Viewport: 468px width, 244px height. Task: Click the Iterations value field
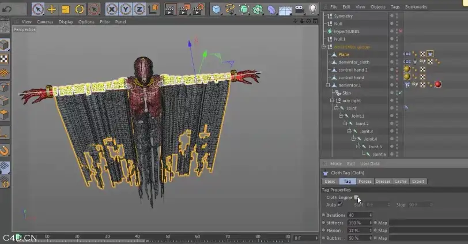(x=360, y=215)
